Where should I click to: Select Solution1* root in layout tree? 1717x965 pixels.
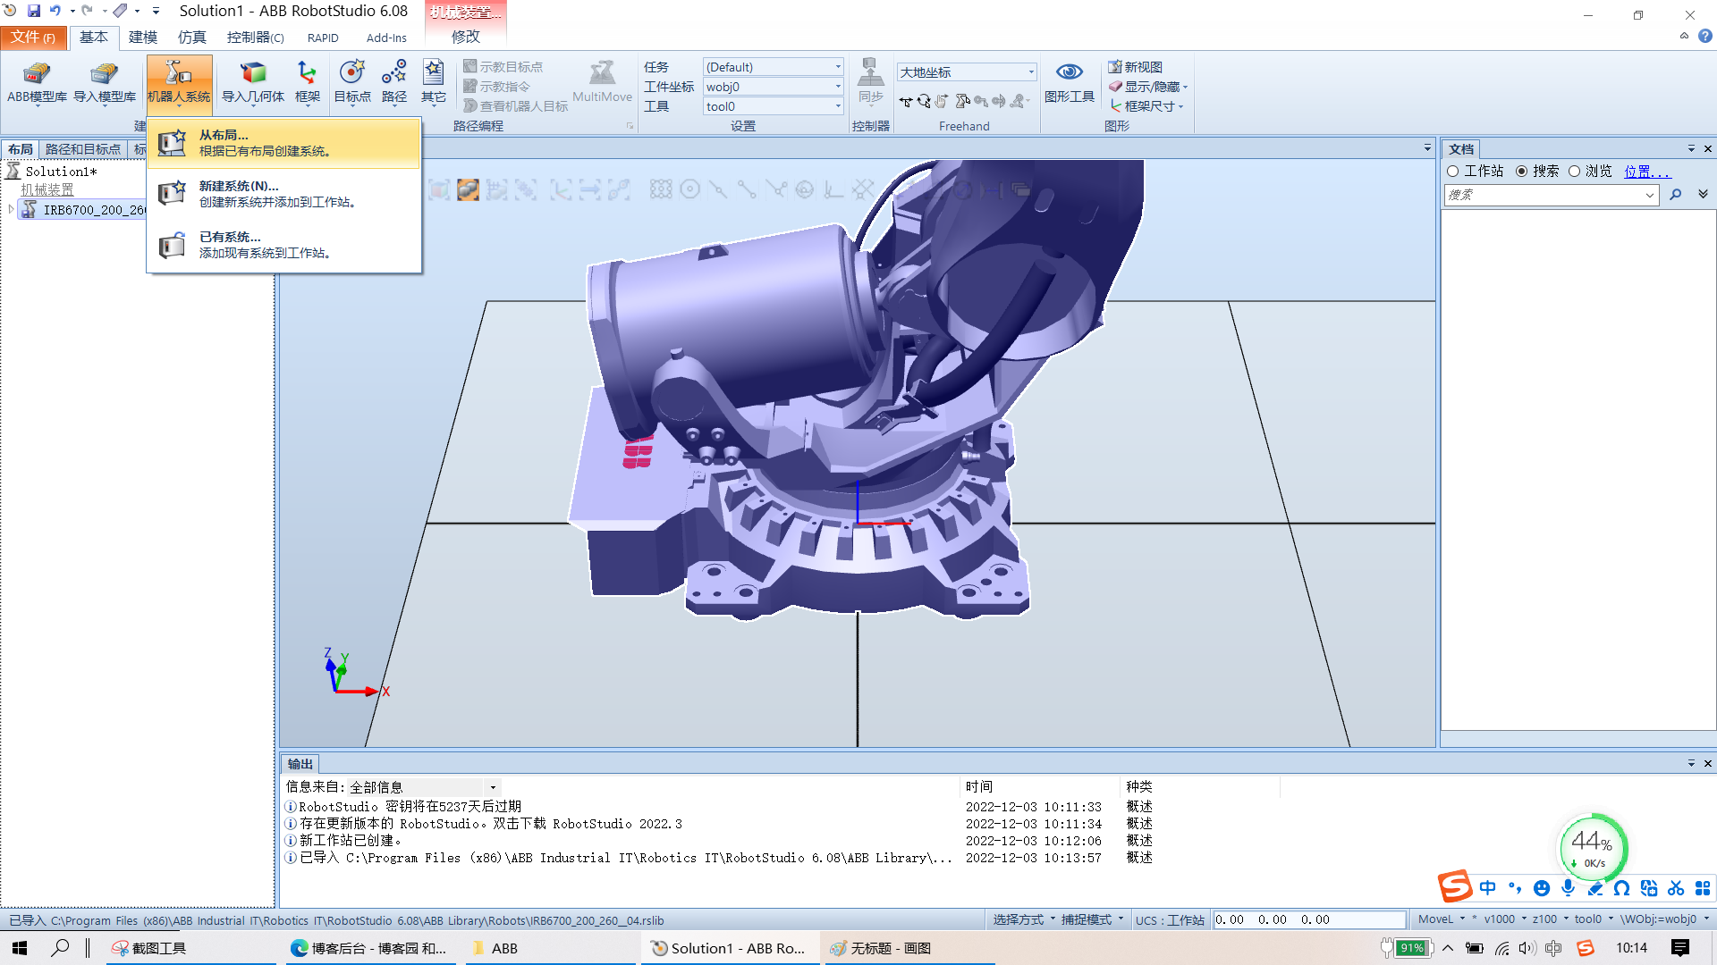click(60, 172)
